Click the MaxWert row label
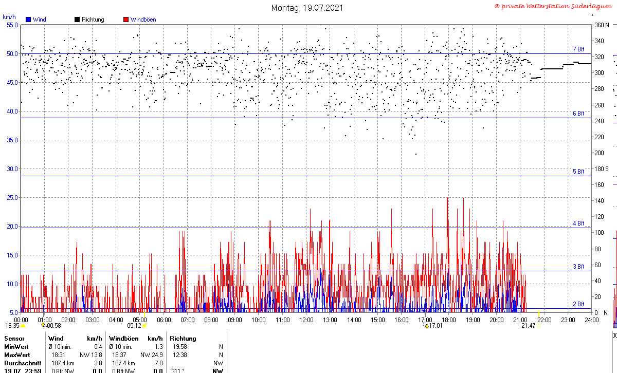 tap(17, 355)
